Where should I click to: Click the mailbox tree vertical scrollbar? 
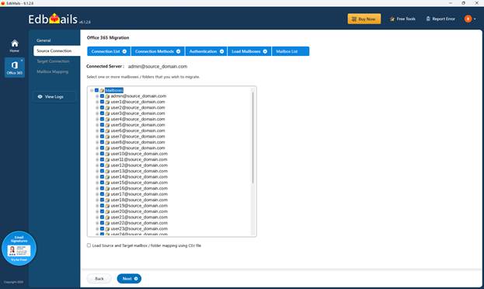(x=252, y=138)
